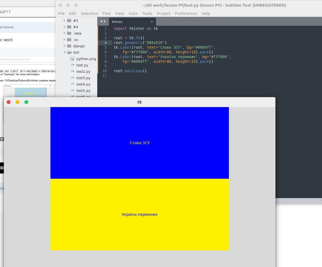Click the .idea folder icon
322x267 pixels.
(x=69, y=33)
